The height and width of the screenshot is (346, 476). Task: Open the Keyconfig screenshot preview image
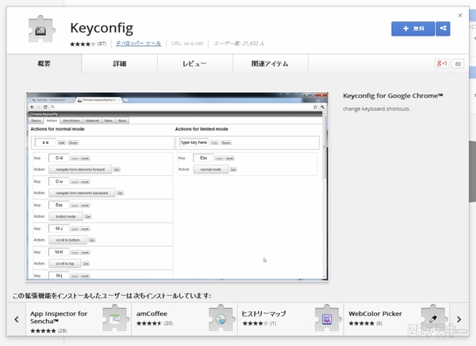tap(177, 187)
